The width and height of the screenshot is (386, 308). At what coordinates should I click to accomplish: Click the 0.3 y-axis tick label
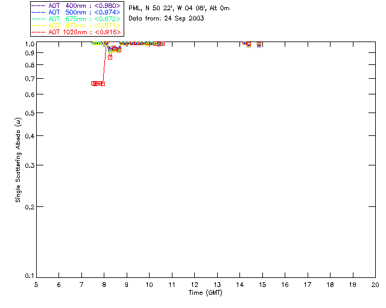30,165
